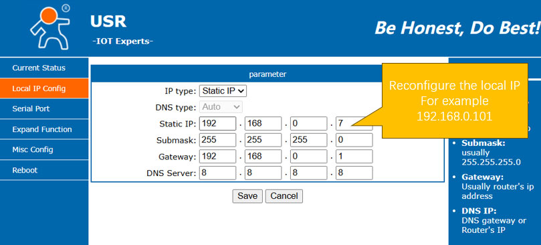Click the 'Submask:' help heading in right panel
The height and width of the screenshot is (245, 541).
coord(483,143)
